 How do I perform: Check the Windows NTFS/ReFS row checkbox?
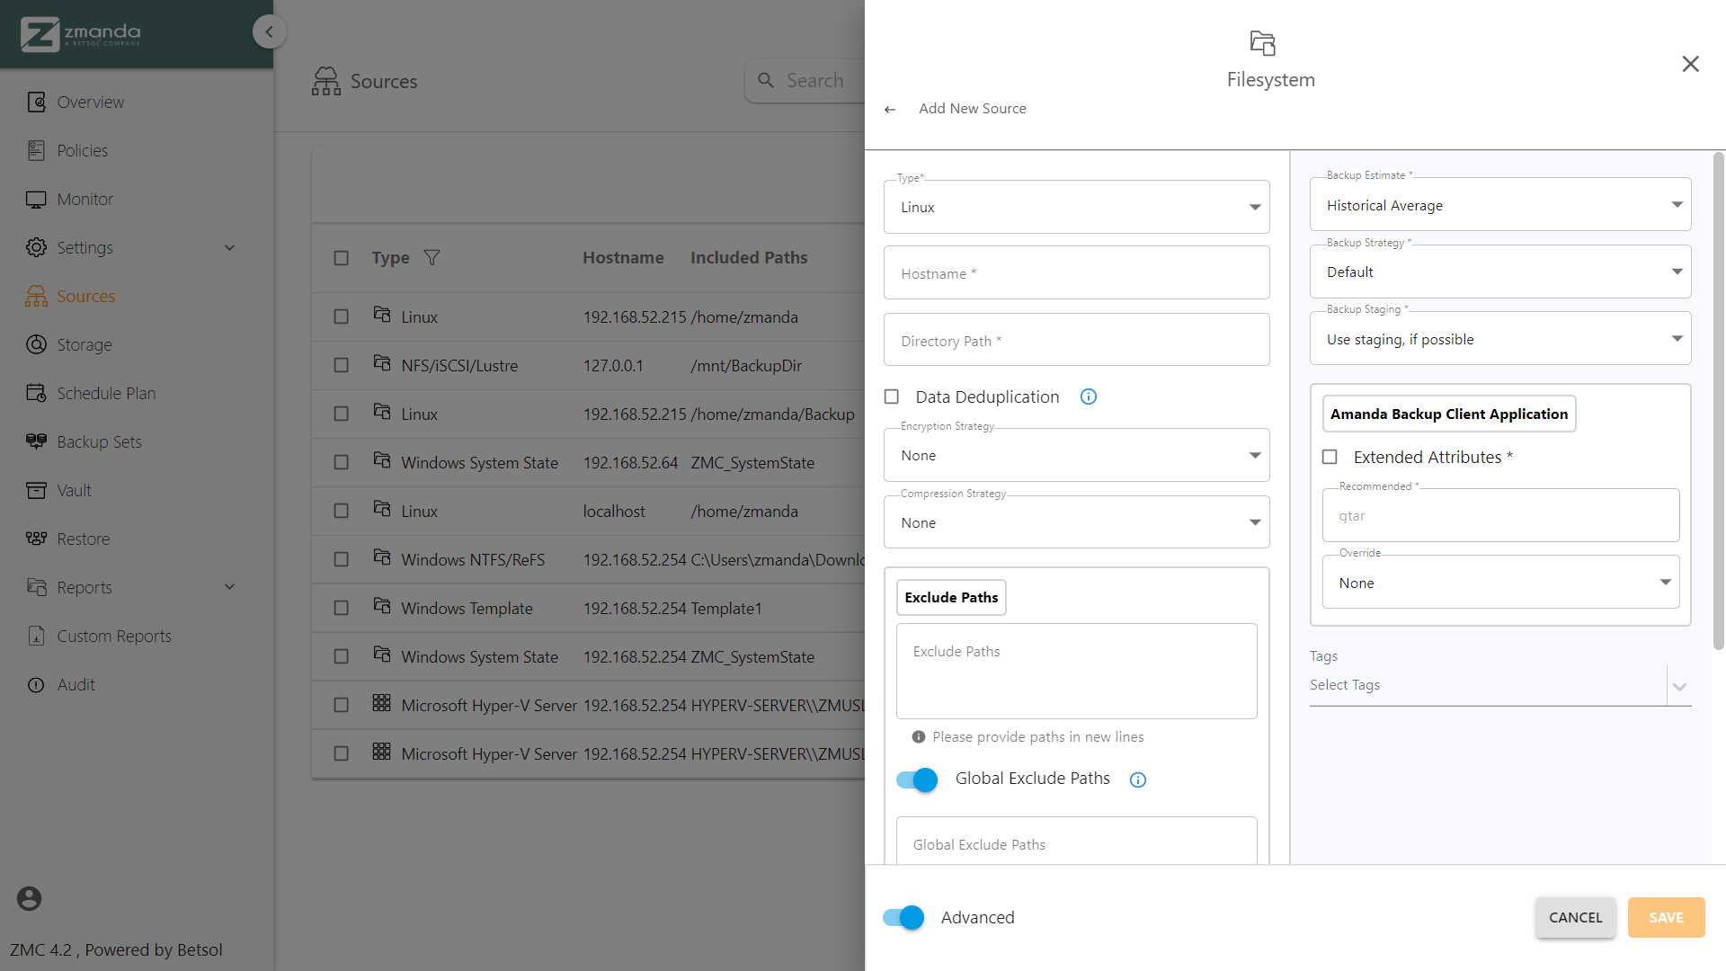tap(342, 559)
